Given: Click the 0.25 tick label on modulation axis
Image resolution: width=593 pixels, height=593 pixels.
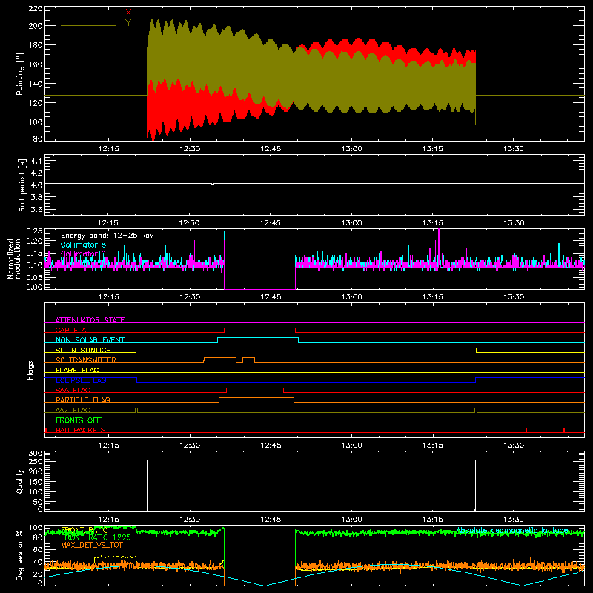Looking at the screenshot, I should click(x=34, y=231).
